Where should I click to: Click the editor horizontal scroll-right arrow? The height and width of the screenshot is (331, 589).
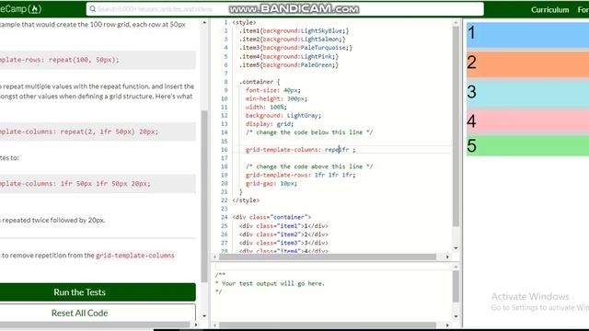click(447, 257)
